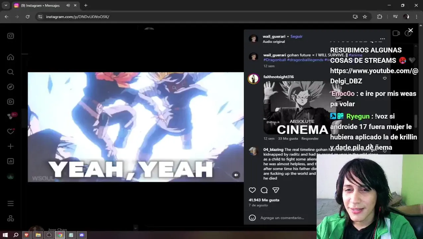Go back in the browser

pyautogui.click(x=7, y=17)
